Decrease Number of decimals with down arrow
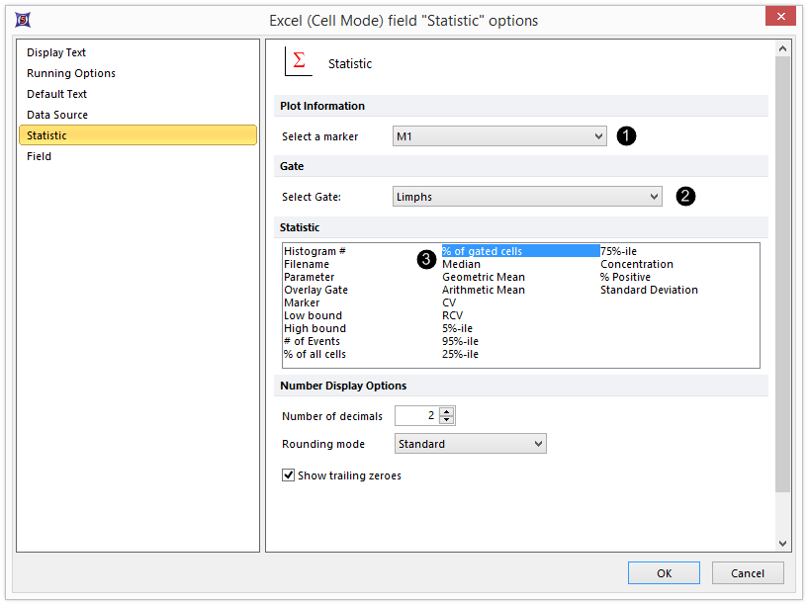 [447, 420]
